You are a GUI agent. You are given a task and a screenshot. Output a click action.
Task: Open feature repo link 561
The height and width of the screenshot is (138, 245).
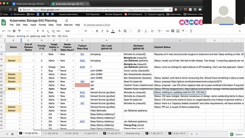[82, 54]
